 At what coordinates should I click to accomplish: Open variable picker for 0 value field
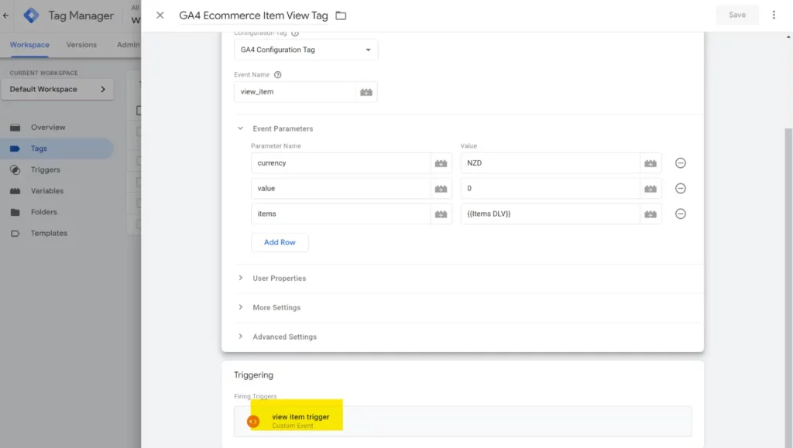651,188
